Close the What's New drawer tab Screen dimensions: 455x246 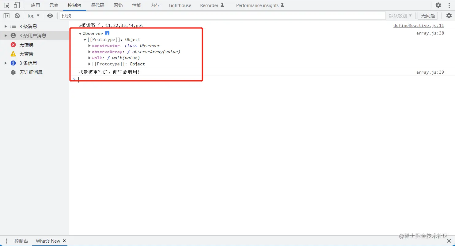(x=64, y=241)
